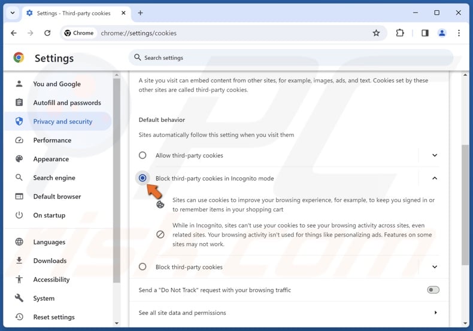This screenshot has width=473, height=331.
Task: Click the magnifier icon for Search engine
Action: pos(19,177)
